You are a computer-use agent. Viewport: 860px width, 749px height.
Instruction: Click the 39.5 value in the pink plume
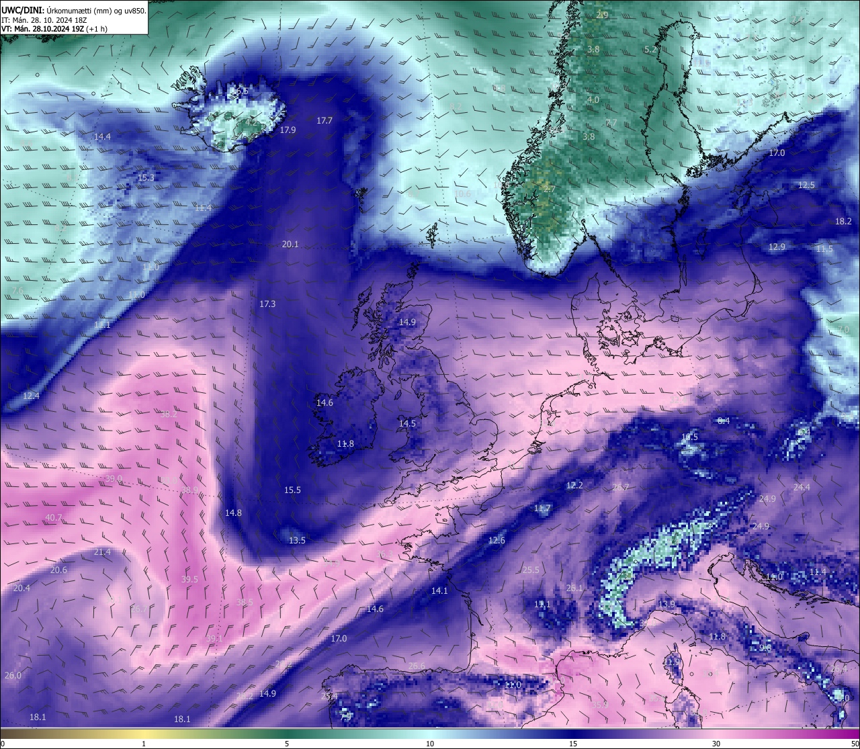189,579
